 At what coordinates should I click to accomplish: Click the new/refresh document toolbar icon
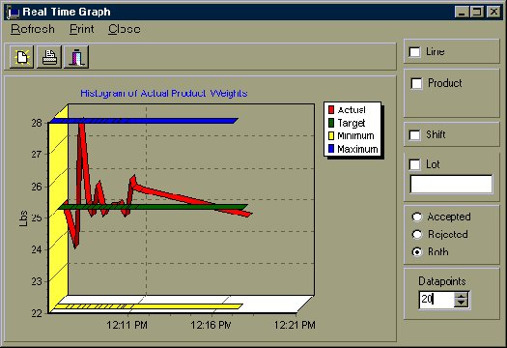(x=21, y=57)
